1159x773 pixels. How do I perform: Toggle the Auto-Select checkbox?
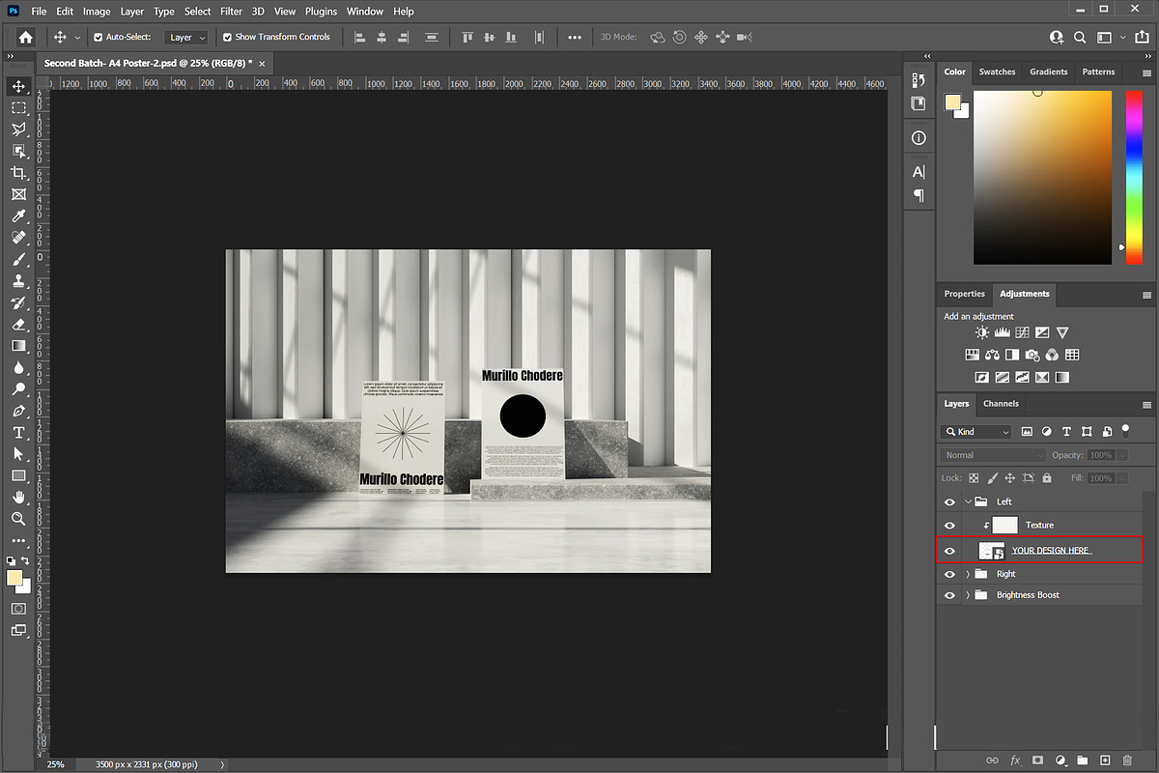[x=99, y=38]
